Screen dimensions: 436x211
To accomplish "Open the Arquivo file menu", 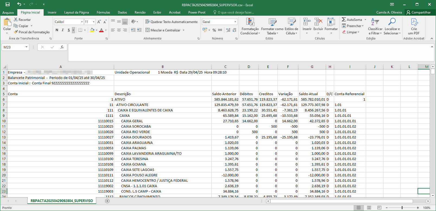I will (x=8, y=12).
